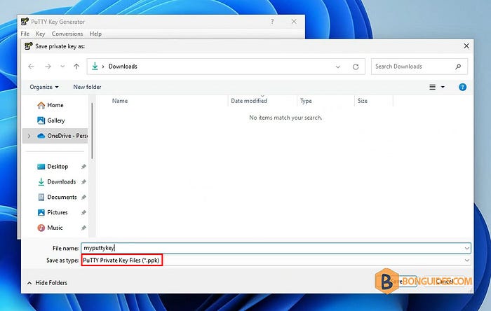Open Help menu in PuTTY Key Generator

tap(95, 34)
